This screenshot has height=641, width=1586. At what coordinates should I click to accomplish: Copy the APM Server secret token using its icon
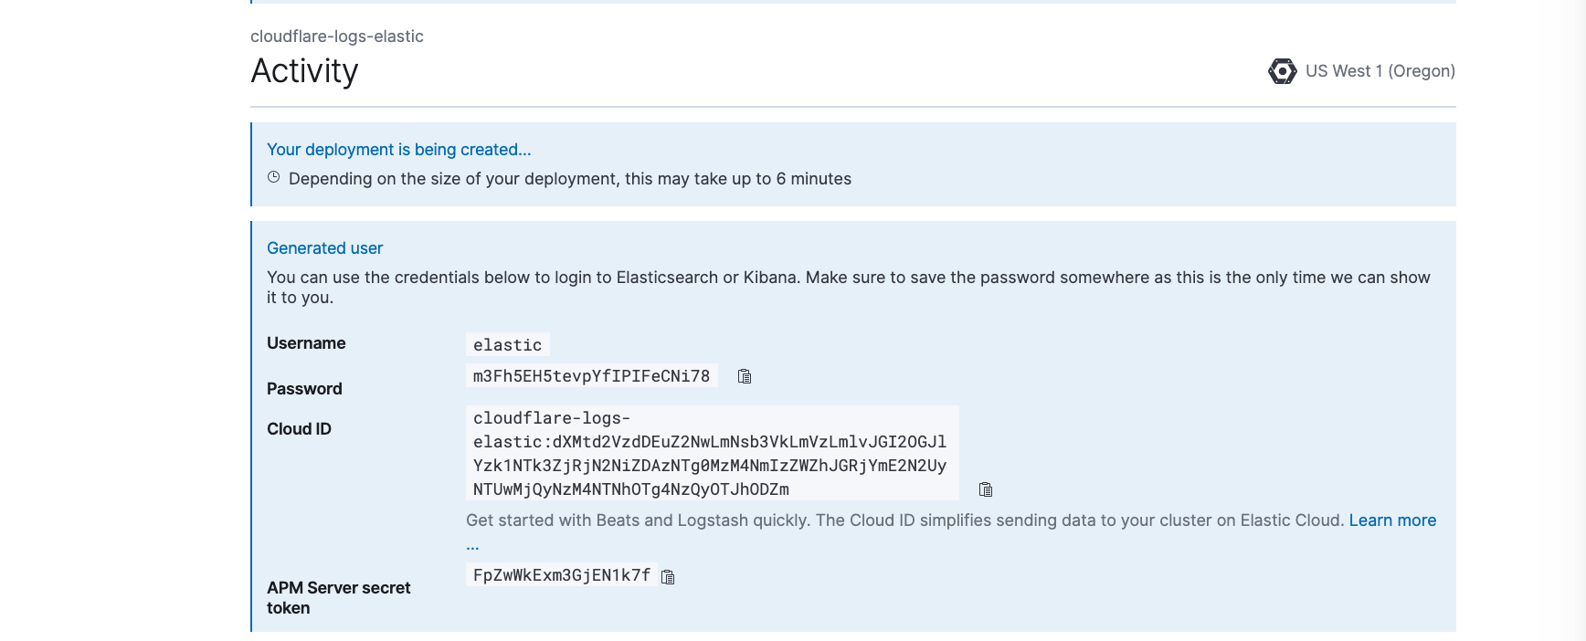668,575
